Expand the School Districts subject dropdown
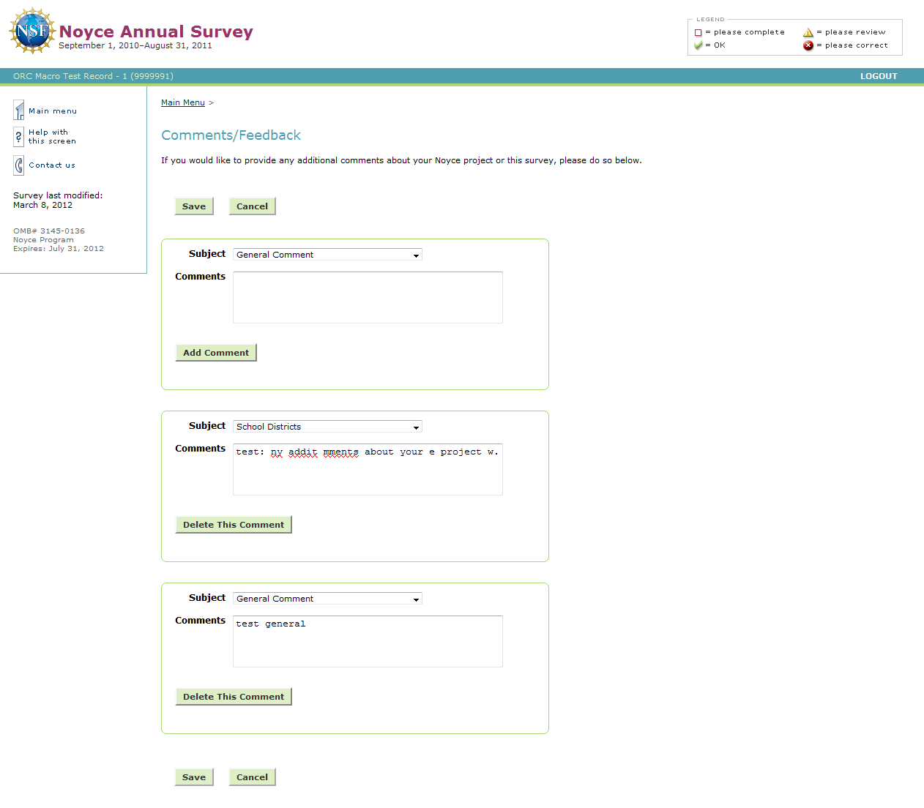Viewport: 924px width, 808px height. [x=327, y=427]
